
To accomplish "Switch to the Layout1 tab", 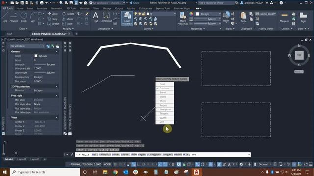I will tap(22, 159).
